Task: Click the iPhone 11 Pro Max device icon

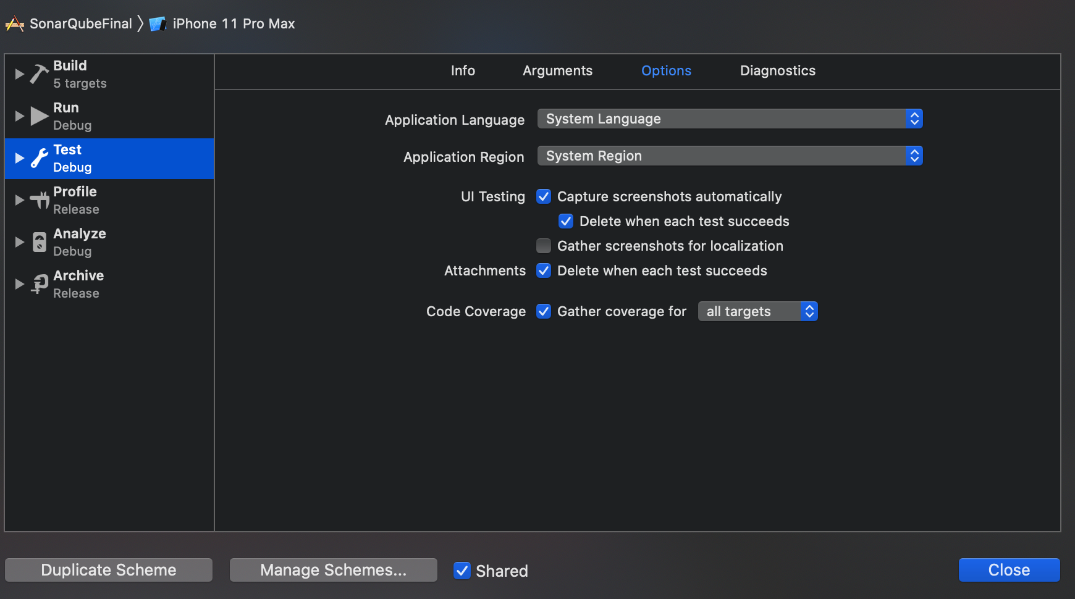Action: [x=158, y=24]
